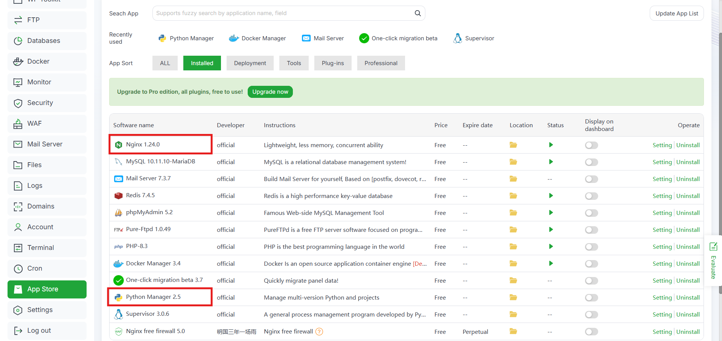The image size is (722, 341).
Task: Click the Update App List button
Action: coord(676,14)
